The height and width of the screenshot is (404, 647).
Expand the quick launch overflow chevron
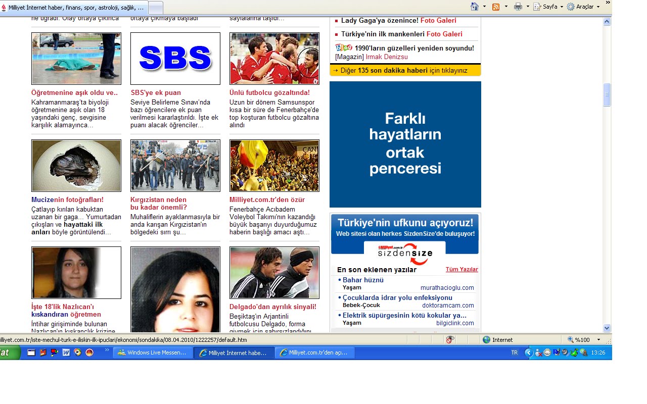tap(106, 350)
